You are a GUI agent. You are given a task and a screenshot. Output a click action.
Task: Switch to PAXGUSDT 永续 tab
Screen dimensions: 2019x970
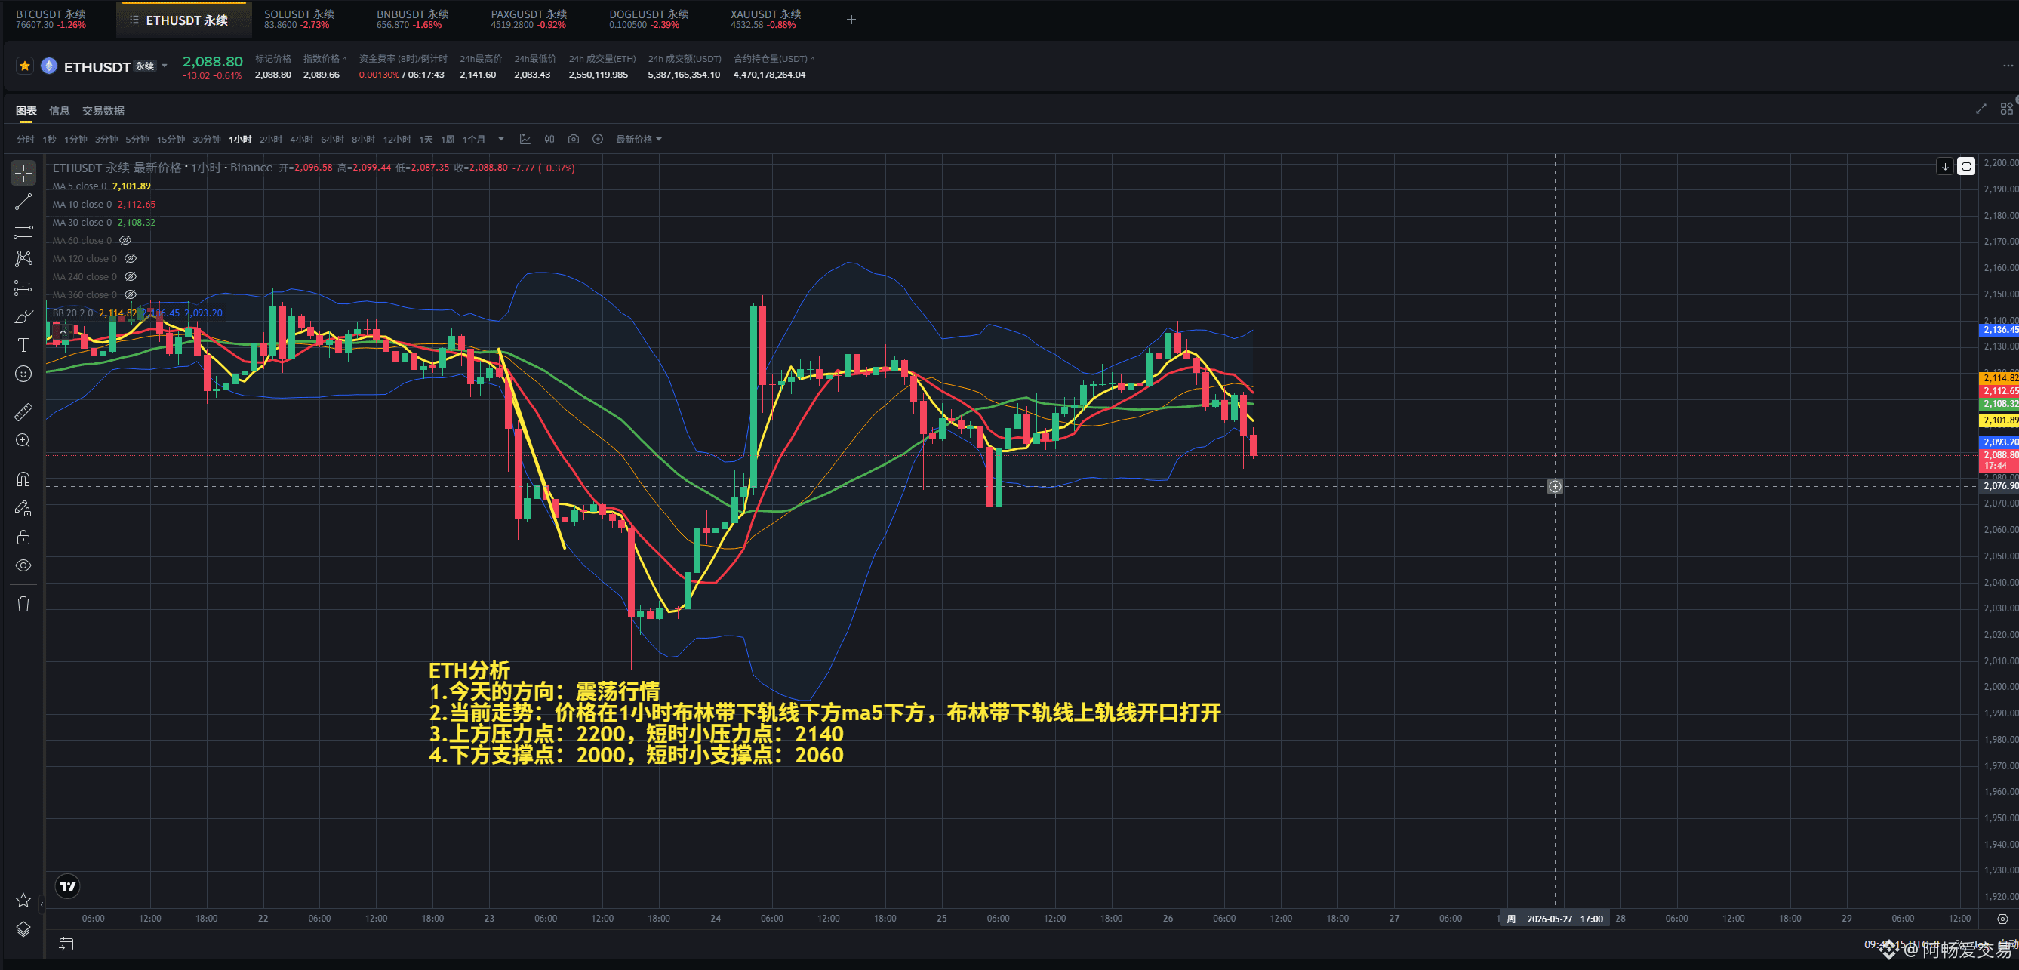click(529, 20)
